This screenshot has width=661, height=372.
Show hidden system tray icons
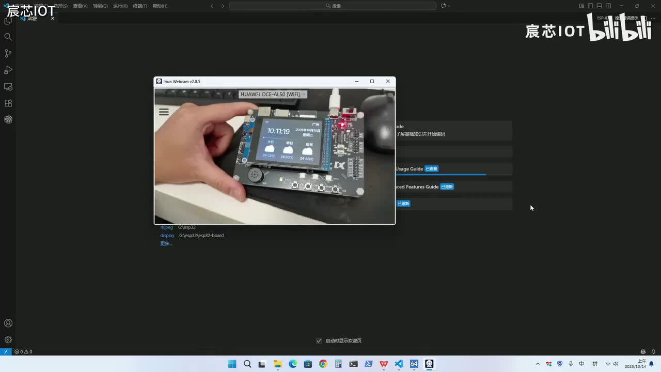tap(538, 364)
